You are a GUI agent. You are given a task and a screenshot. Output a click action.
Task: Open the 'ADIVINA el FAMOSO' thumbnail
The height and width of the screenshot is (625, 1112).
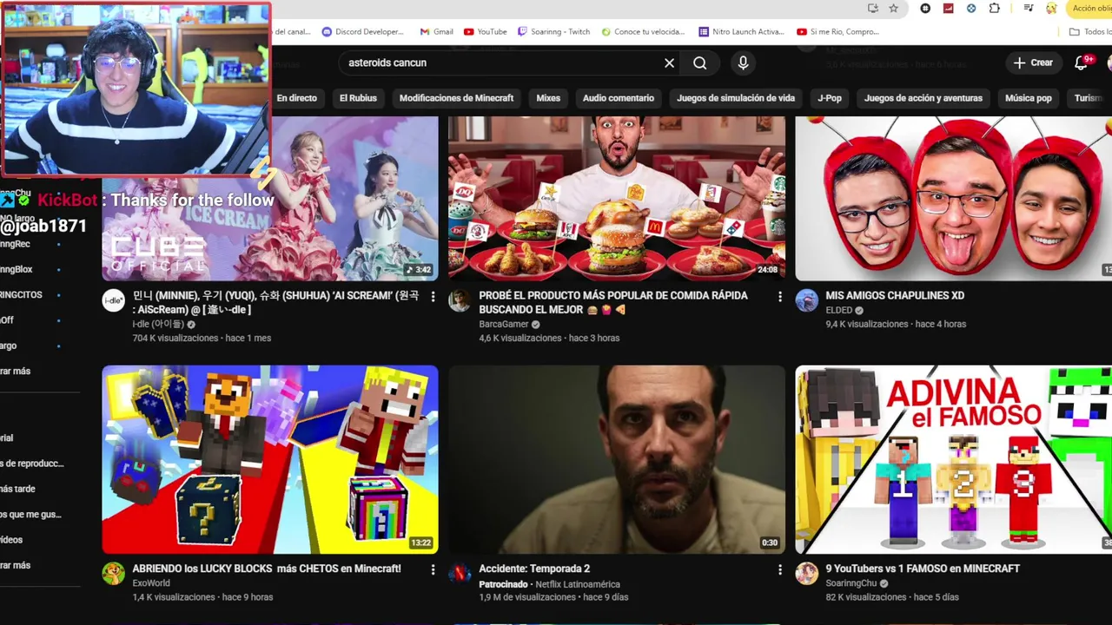tap(953, 459)
